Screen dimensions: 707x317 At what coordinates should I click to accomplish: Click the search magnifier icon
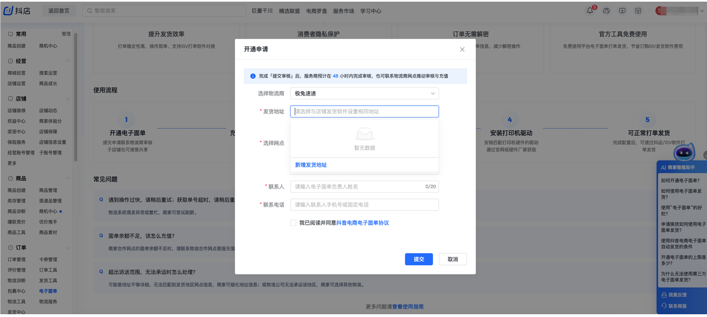[x=88, y=10]
